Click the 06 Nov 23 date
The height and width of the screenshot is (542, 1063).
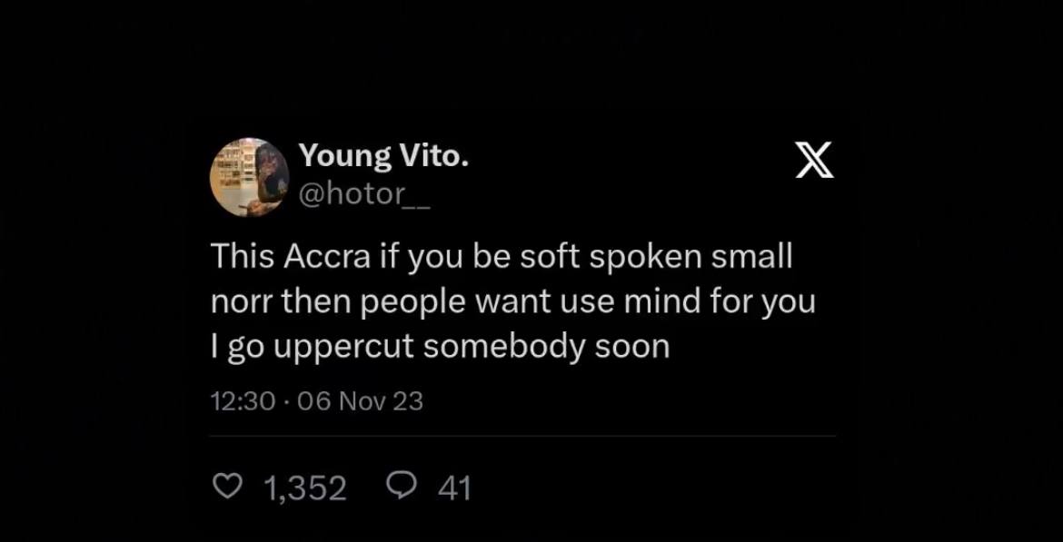(x=360, y=400)
